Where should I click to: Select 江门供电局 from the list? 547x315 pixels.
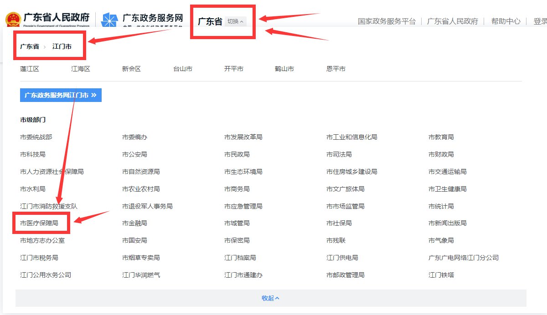tap(342, 258)
